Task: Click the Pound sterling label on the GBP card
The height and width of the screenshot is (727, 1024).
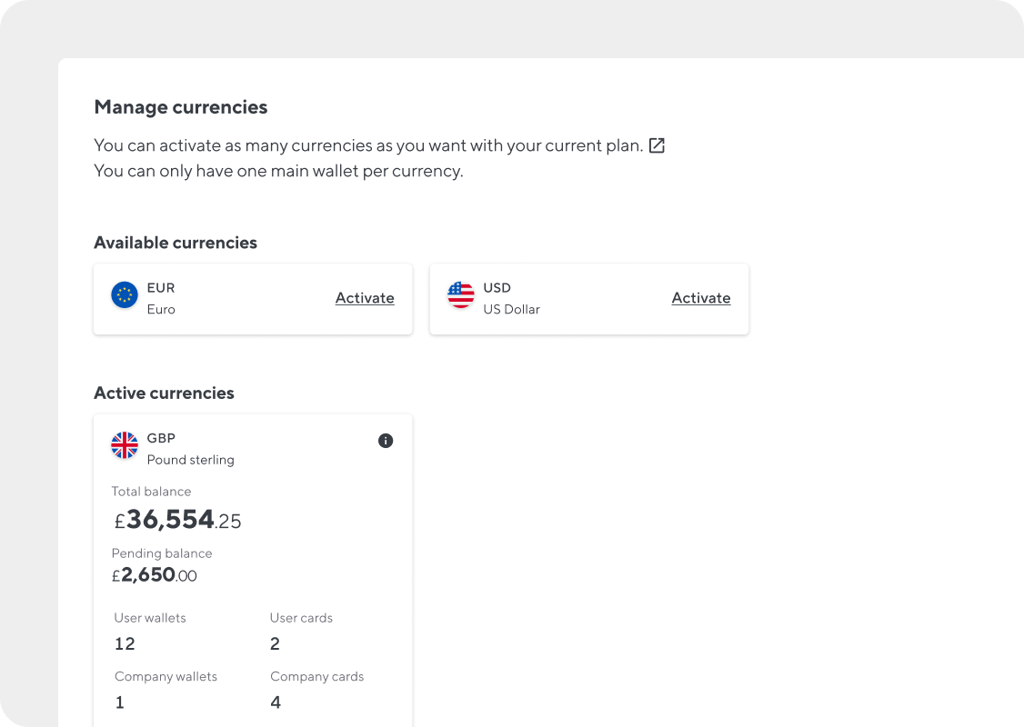Action: [190, 460]
